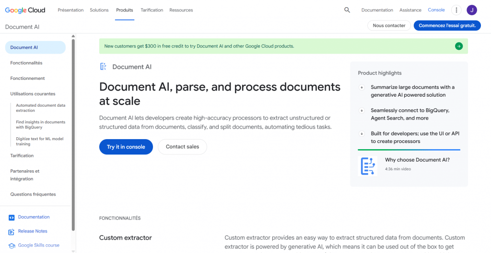Click the Seamlessly connect to BigQuery highlight text

(410, 114)
